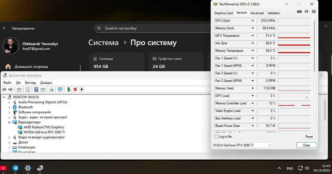Click add legacy hardware toolbar icon
Viewport: 332px width, 174px height.
[x=69, y=89]
